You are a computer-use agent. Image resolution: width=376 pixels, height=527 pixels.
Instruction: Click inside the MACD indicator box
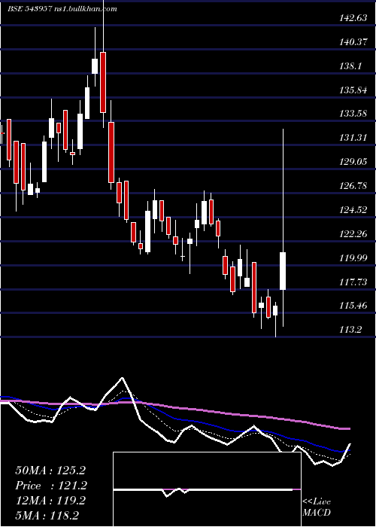[207, 489]
